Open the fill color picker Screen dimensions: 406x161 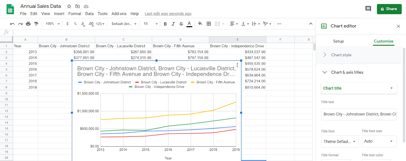coord(200,24)
